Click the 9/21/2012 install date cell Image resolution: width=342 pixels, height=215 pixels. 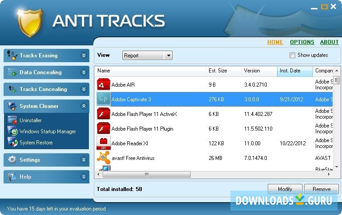[x=291, y=100]
